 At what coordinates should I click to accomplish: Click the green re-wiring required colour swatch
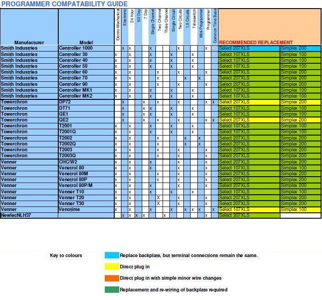tap(112, 290)
